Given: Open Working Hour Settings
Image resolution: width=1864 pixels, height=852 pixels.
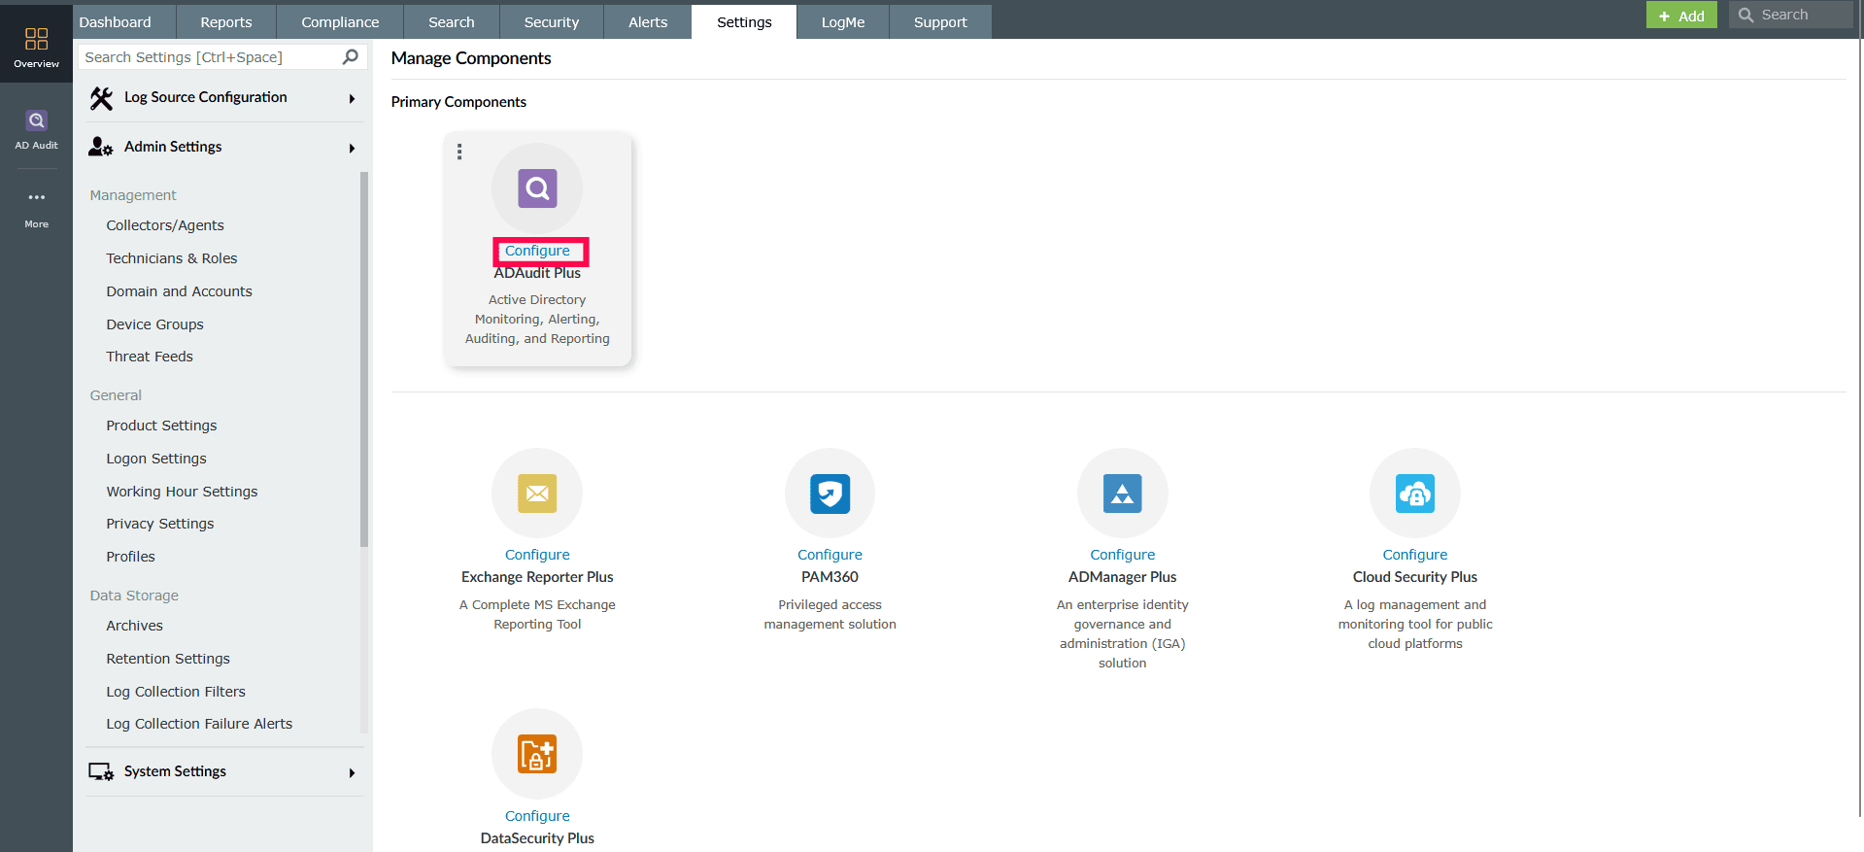Looking at the screenshot, I should click(x=183, y=492).
